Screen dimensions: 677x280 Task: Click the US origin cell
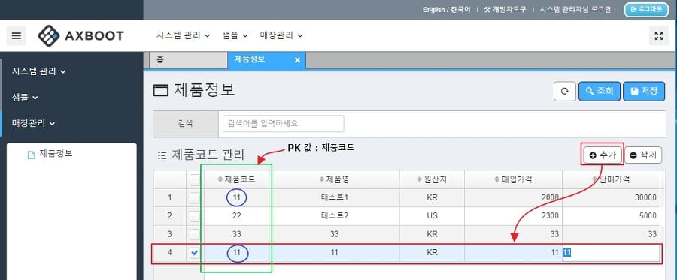pos(432,215)
